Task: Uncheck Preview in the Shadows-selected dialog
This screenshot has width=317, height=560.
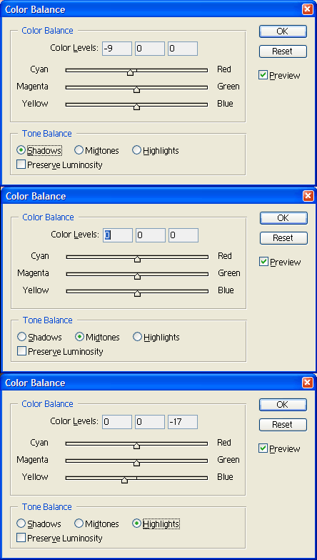Action: (263, 75)
